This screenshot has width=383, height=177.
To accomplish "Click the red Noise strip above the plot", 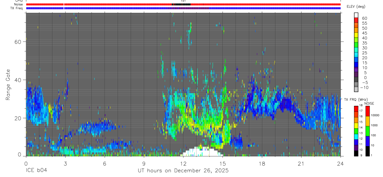I will [183, 5].
